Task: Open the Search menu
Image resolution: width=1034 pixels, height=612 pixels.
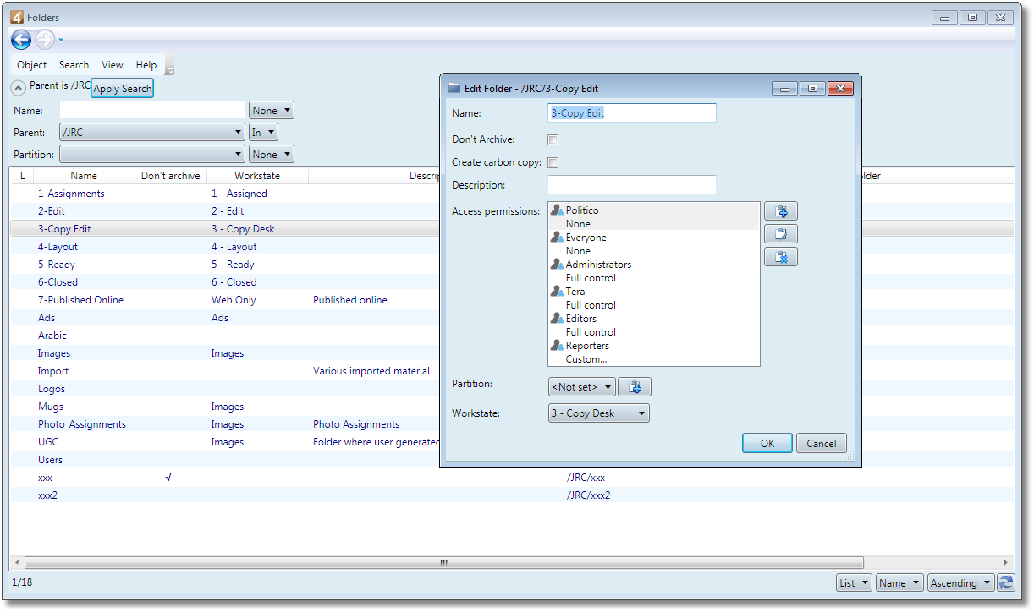Action: click(x=74, y=65)
